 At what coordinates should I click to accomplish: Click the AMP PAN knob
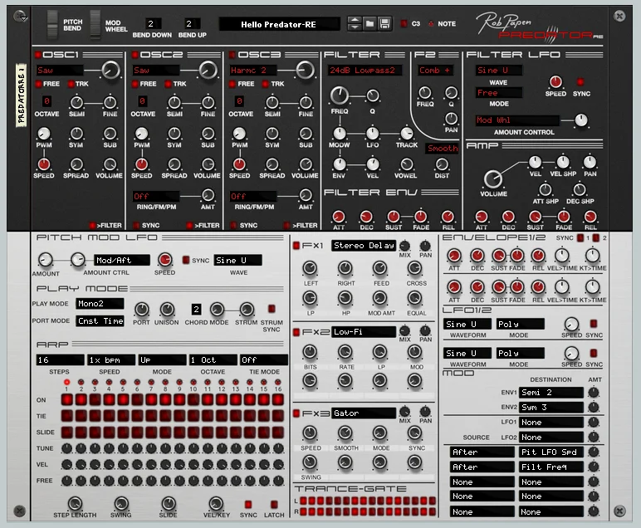pos(590,162)
